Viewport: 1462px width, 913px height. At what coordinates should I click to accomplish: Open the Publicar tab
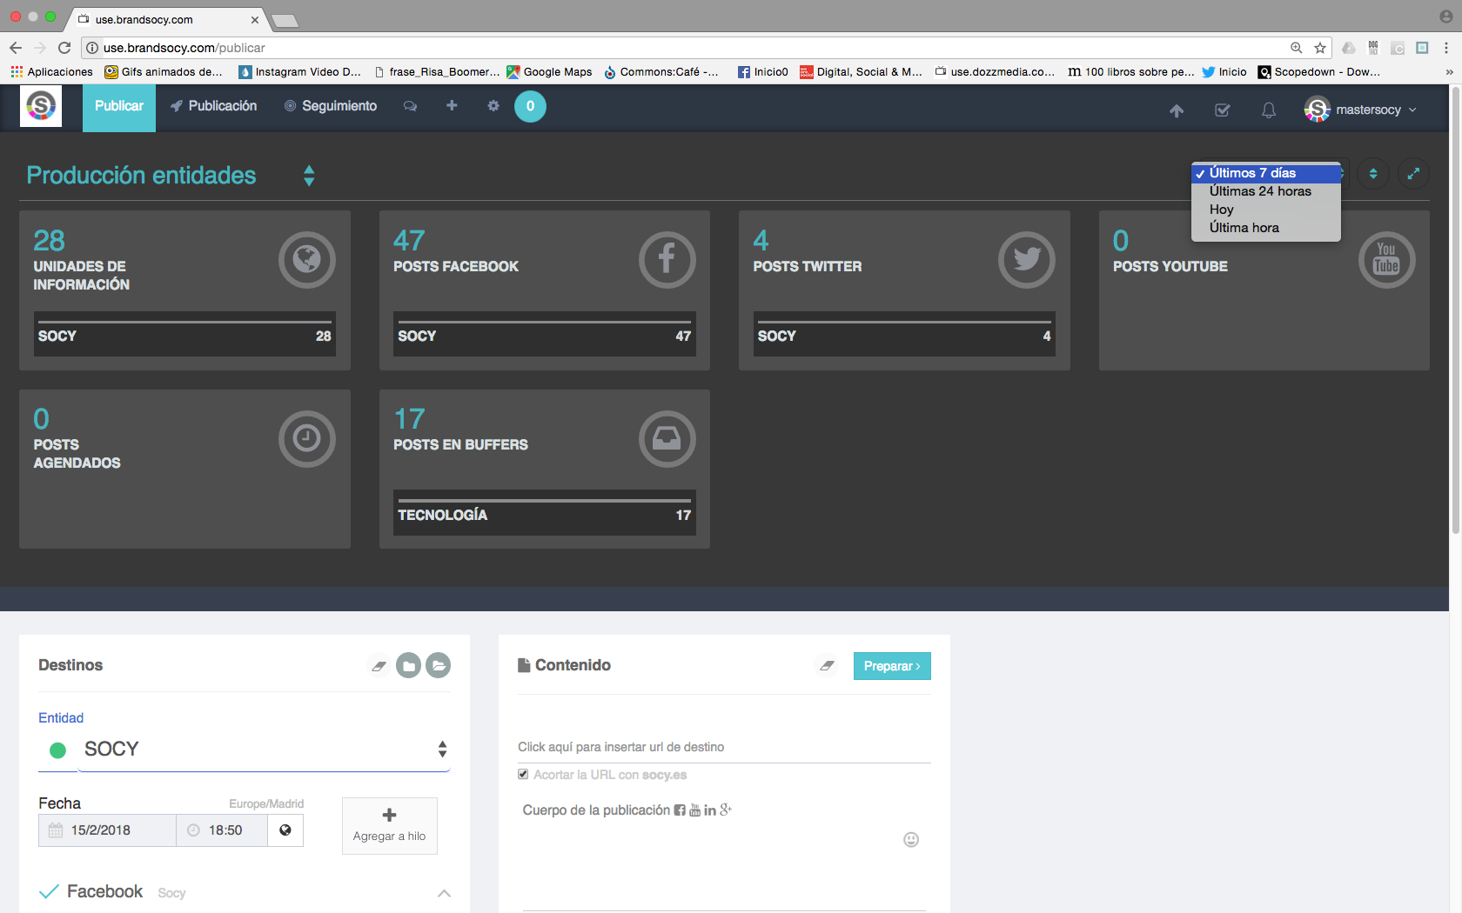pos(119,108)
